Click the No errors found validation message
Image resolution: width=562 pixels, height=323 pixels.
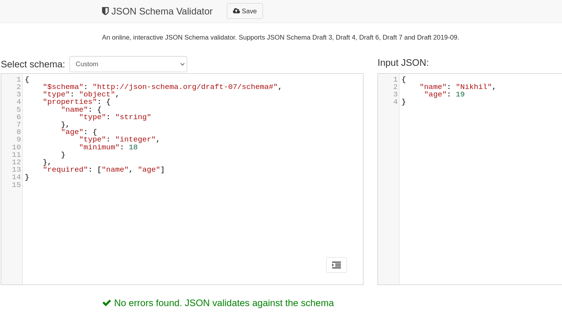[x=224, y=303]
